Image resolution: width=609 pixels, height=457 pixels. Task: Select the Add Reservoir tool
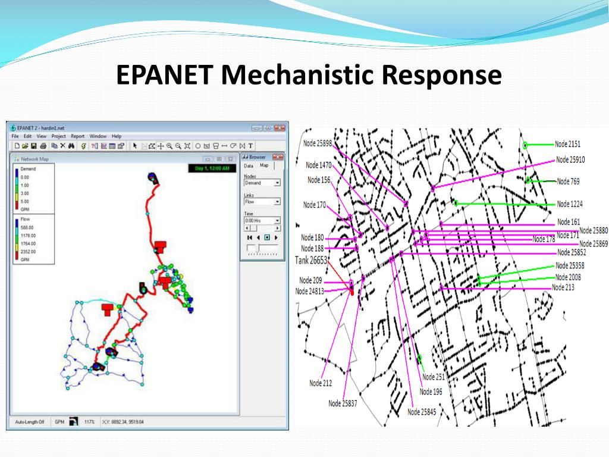(x=206, y=146)
